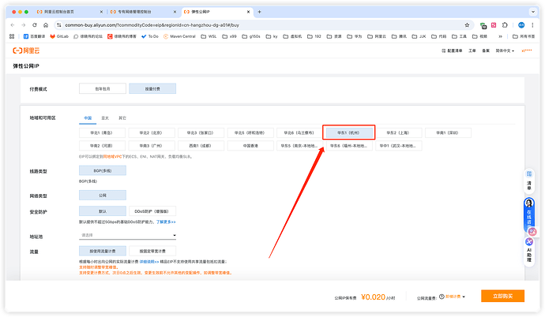Open the 了解更多>> link

[x=166, y=222]
